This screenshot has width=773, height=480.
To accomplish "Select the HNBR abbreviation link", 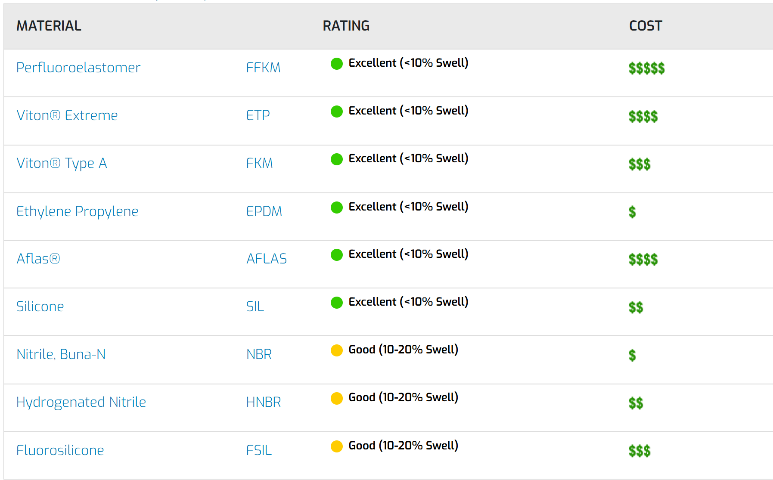I will 264,402.
